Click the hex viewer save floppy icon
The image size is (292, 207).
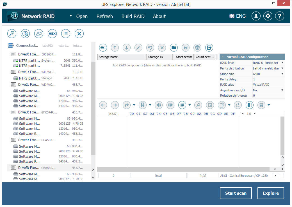tap(261, 105)
